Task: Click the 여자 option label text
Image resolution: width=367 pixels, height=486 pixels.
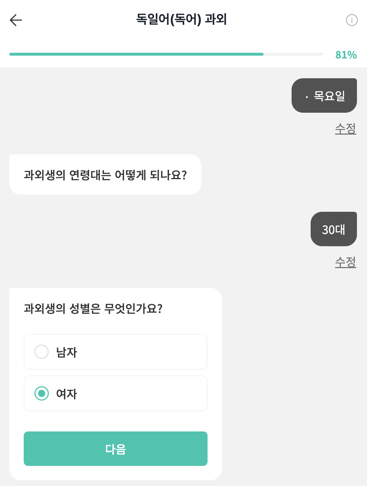Action: (x=67, y=394)
